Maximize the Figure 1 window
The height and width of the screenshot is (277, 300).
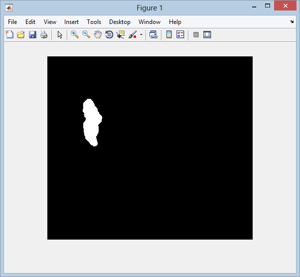[x=268, y=6]
